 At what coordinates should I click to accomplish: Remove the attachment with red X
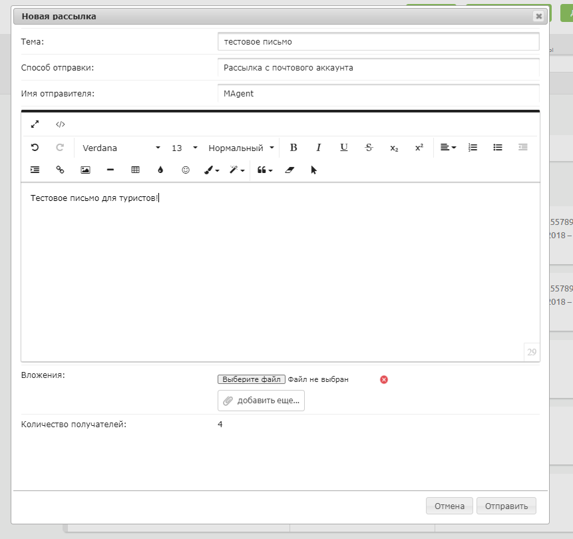point(384,380)
